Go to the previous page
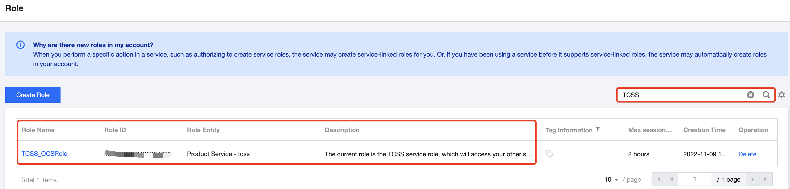Image resolution: width=790 pixels, height=189 pixels. 671,180
